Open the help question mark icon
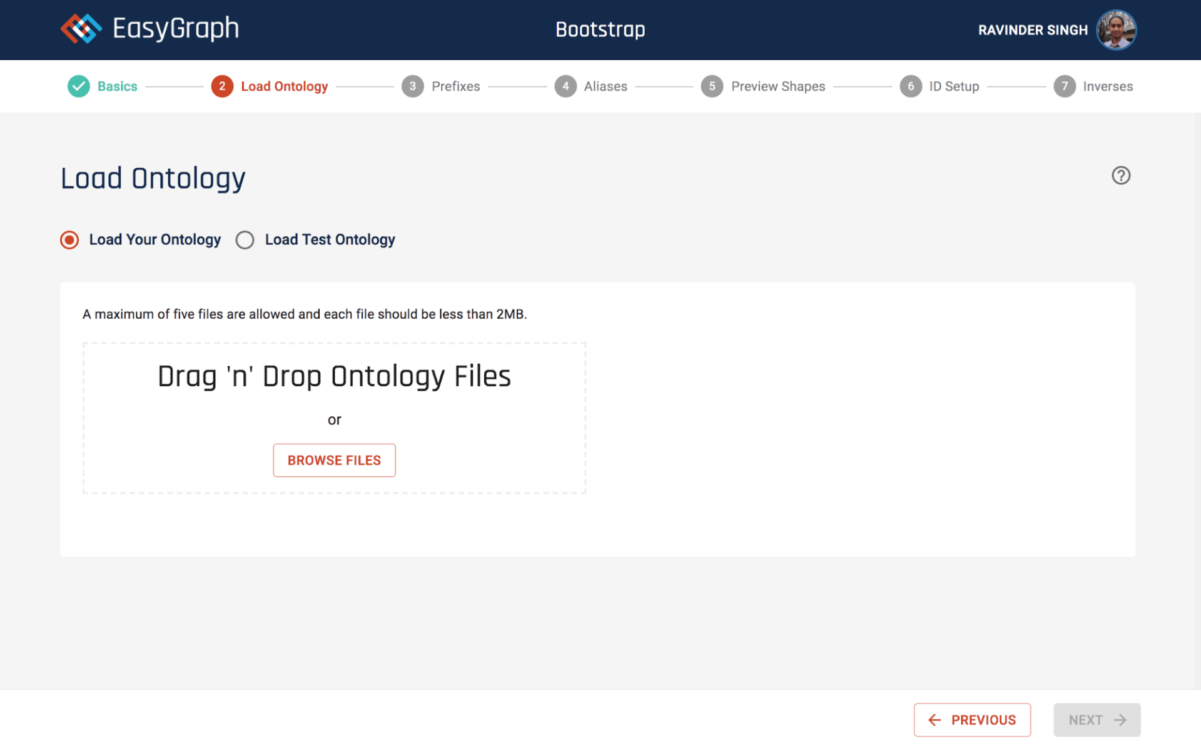 tap(1120, 176)
